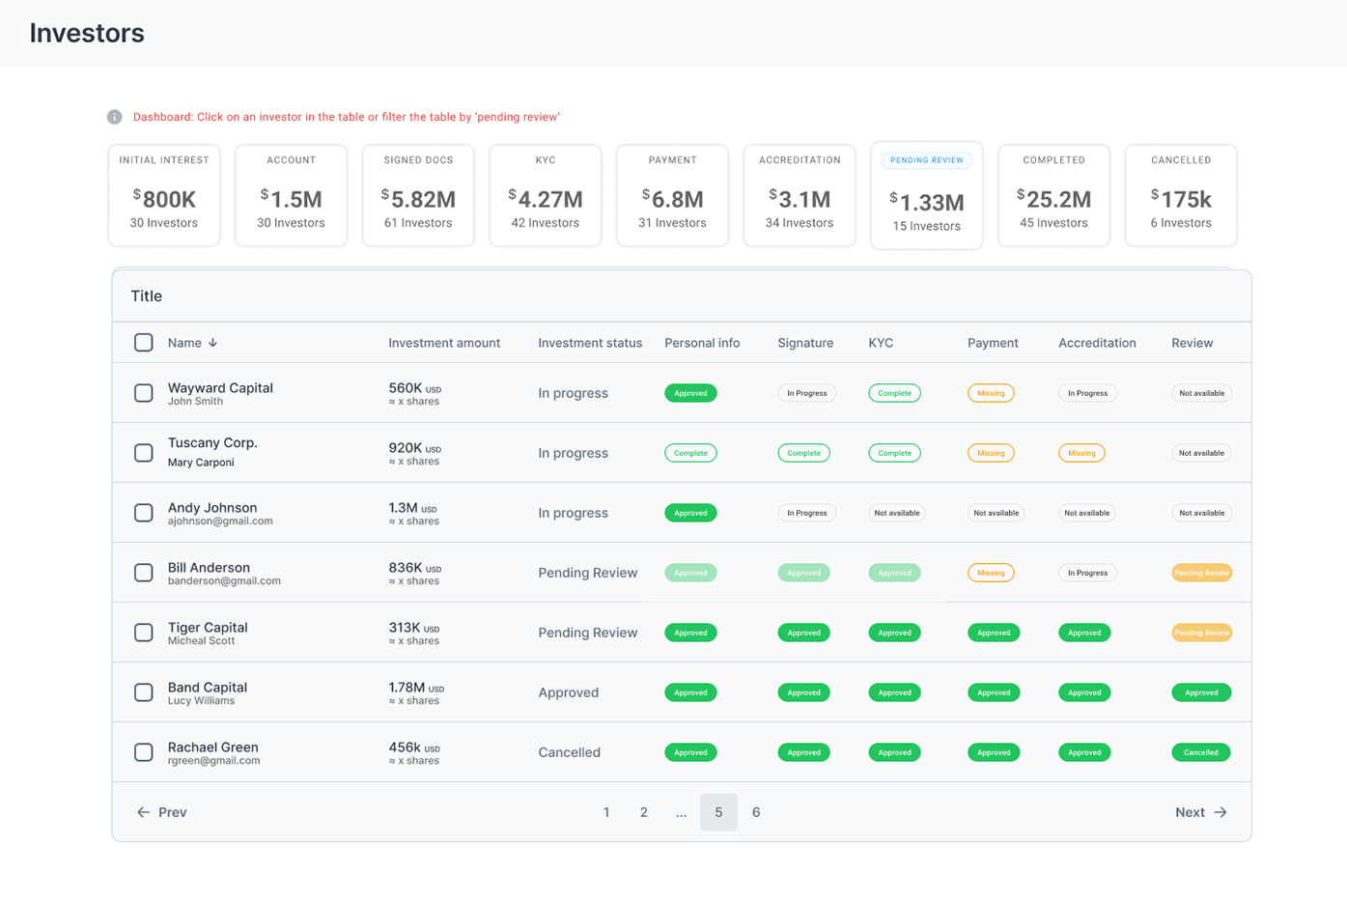Sort by Name column arrow
The width and height of the screenshot is (1347, 902).
pyautogui.click(x=212, y=343)
